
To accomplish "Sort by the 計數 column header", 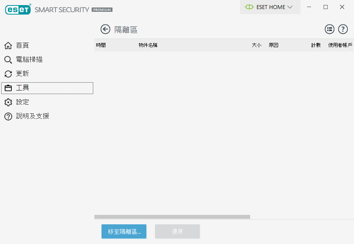I will (x=316, y=45).
